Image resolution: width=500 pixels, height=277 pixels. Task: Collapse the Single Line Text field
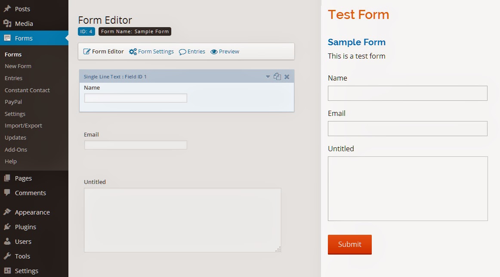(268, 76)
